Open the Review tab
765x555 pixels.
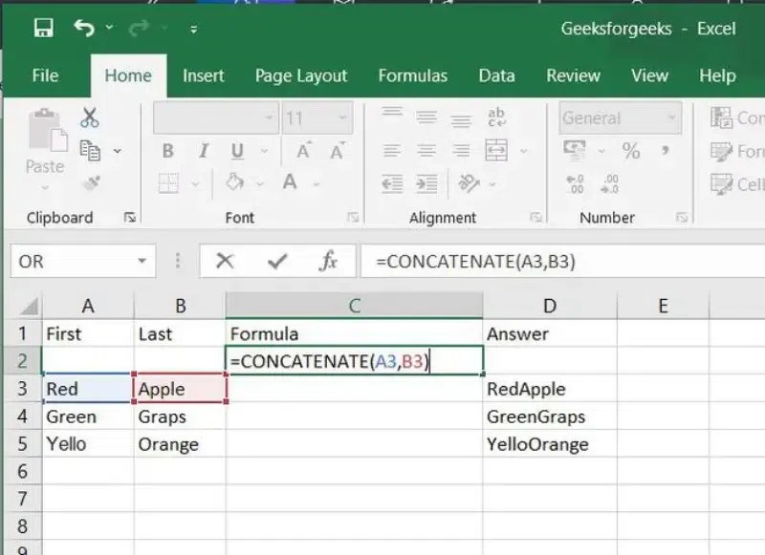coord(573,75)
